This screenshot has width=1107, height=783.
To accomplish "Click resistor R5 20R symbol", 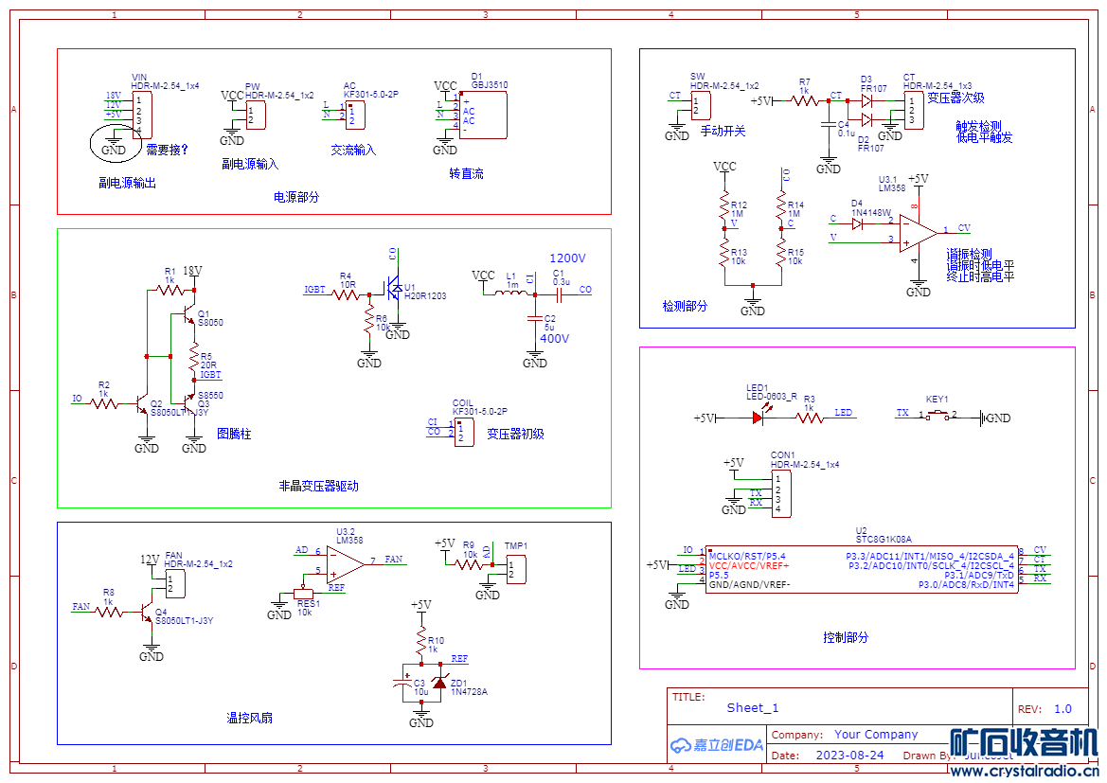I will (193, 359).
